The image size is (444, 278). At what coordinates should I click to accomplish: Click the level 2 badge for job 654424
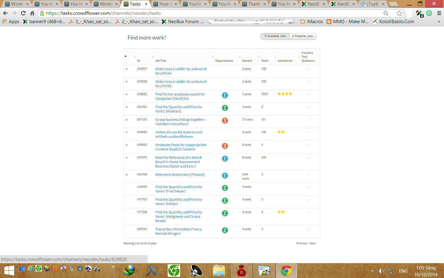(x=225, y=108)
